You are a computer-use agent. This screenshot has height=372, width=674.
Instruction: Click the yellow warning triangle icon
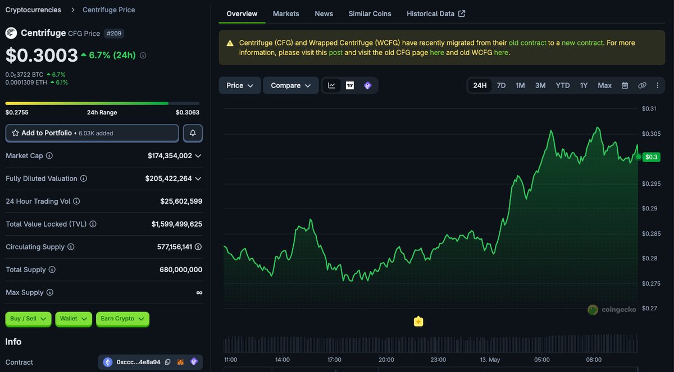[x=230, y=43]
